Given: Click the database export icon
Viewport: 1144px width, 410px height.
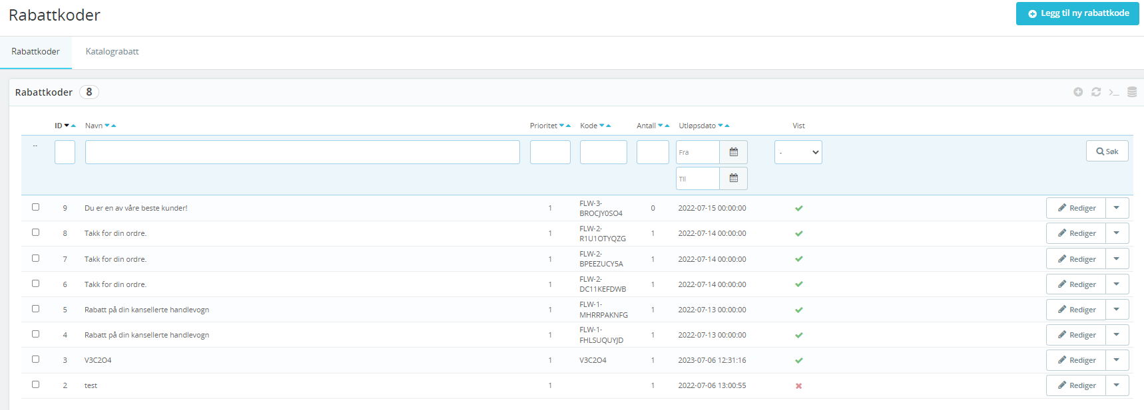Looking at the screenshot, I should [1131, 92].
